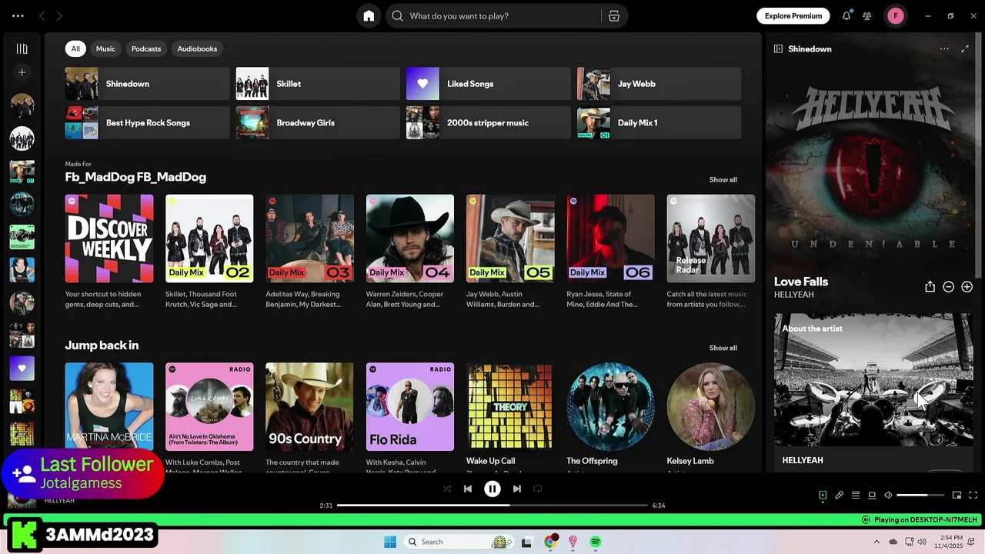
Task: Select the Music filter chip
Action: [105, 48]
